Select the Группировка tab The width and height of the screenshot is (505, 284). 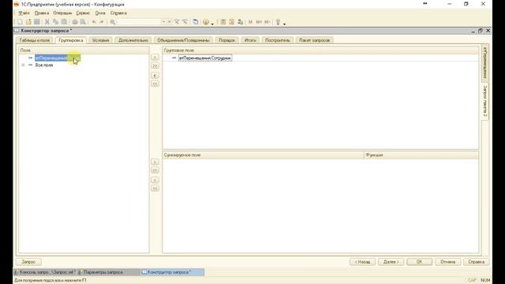point(71,40)
